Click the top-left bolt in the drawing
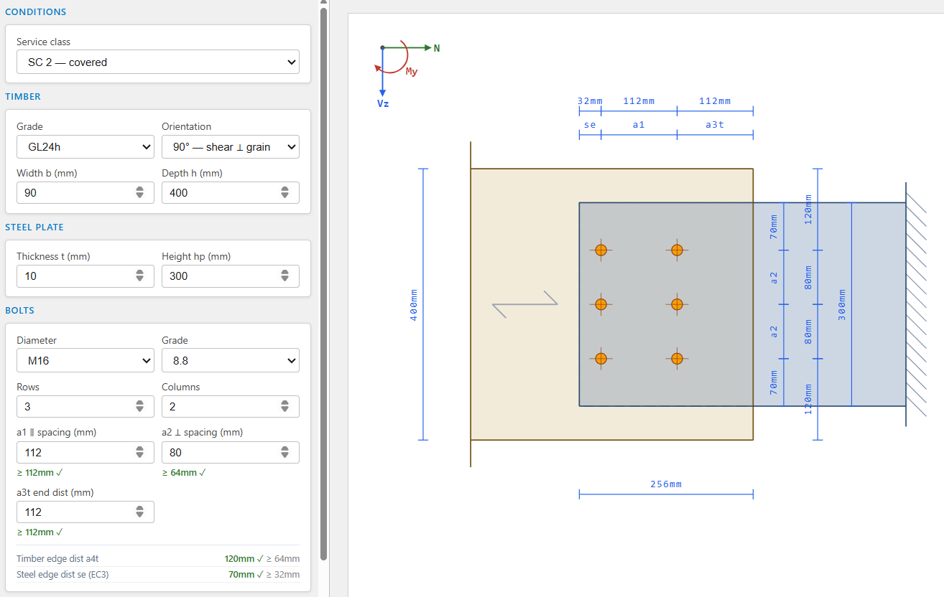Viewport: 944px width, 597px height. [x=601, y=250]
